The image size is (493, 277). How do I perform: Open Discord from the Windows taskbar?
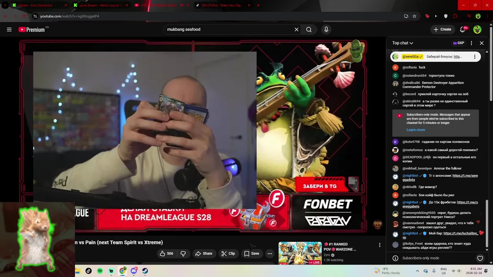(134, 271)
